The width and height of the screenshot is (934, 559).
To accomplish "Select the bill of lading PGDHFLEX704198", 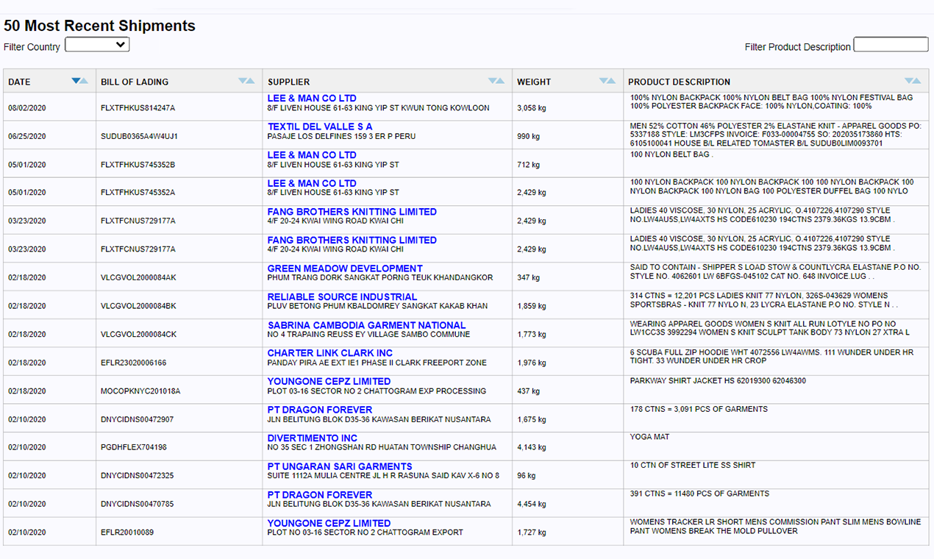I will click(133, 447).
